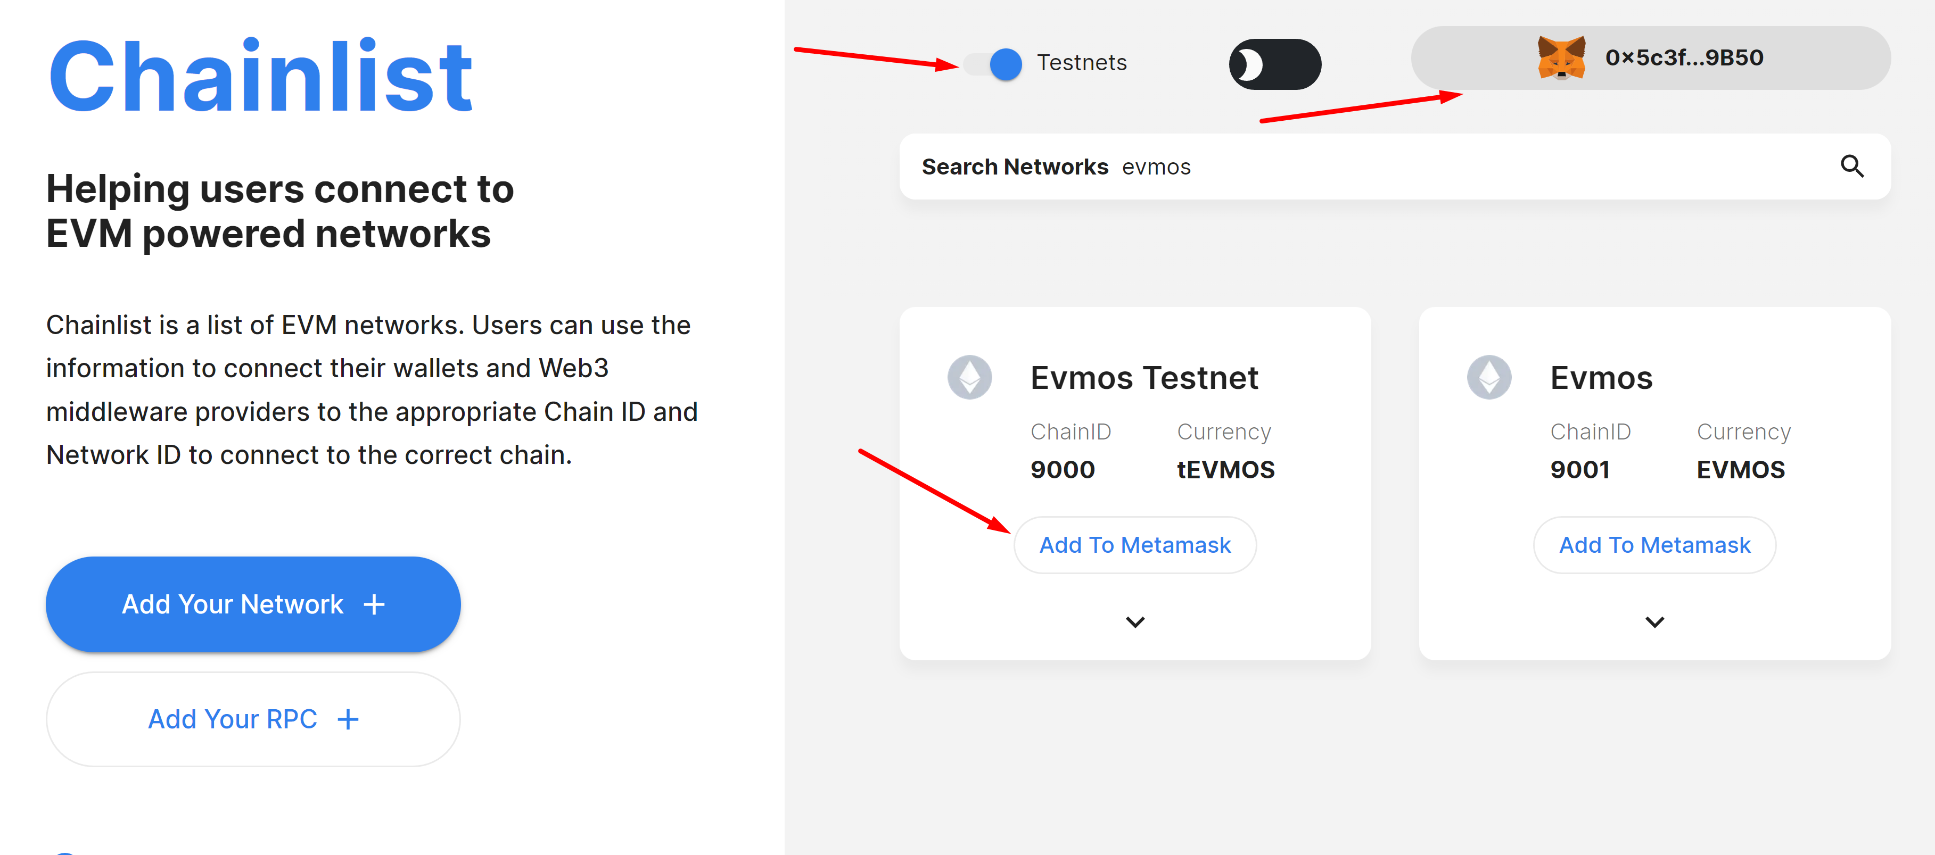
Task: Click the Evmos Testnet chain logo
Action: [x=969, y=377]
